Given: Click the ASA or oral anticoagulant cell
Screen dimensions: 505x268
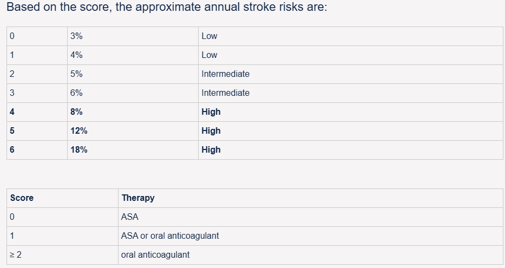Looking at the screenshot, I should click(x=311, y=236).
